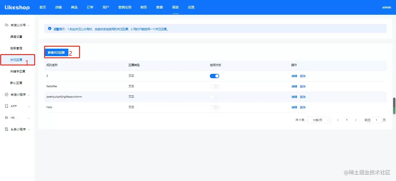Click the 启用状态 column header

coord(216,65)
